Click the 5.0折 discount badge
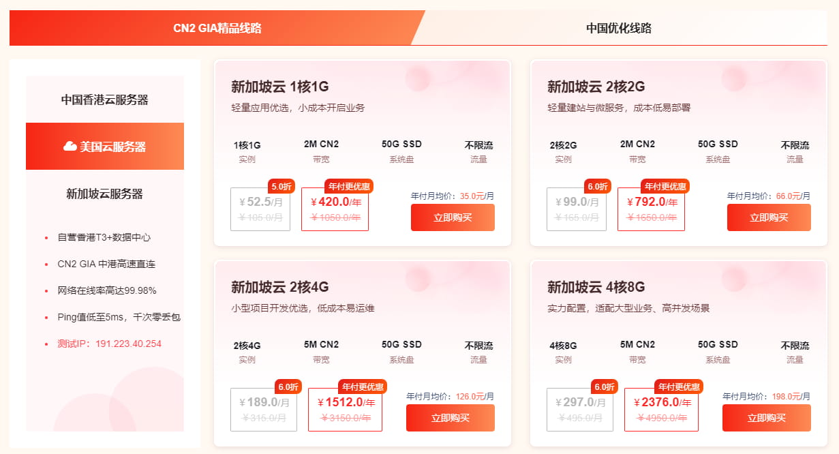The image size is (839, 454). pyautogui.click(x=281, y=186)
